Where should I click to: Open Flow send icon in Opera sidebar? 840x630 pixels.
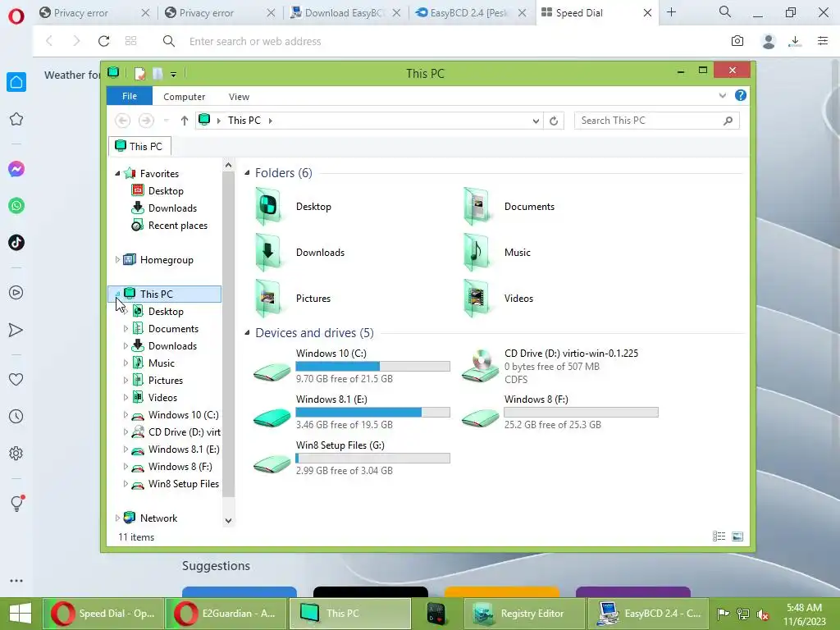[x=16, y=330]
